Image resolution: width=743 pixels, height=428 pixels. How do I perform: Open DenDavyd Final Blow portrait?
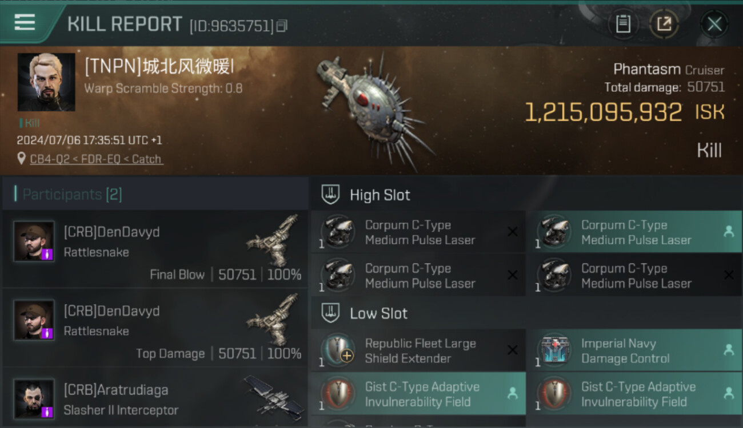tap(34, 241)
